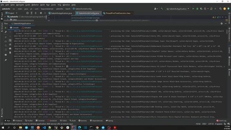Image resolution: width=231 pixels, height=130 pixels.
Task: Expand the .idea folder node
Action: click(x=8, y=19)
